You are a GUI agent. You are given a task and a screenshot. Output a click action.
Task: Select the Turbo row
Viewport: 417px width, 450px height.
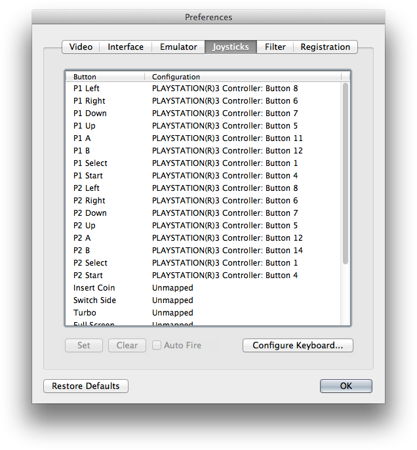[203, 313]
